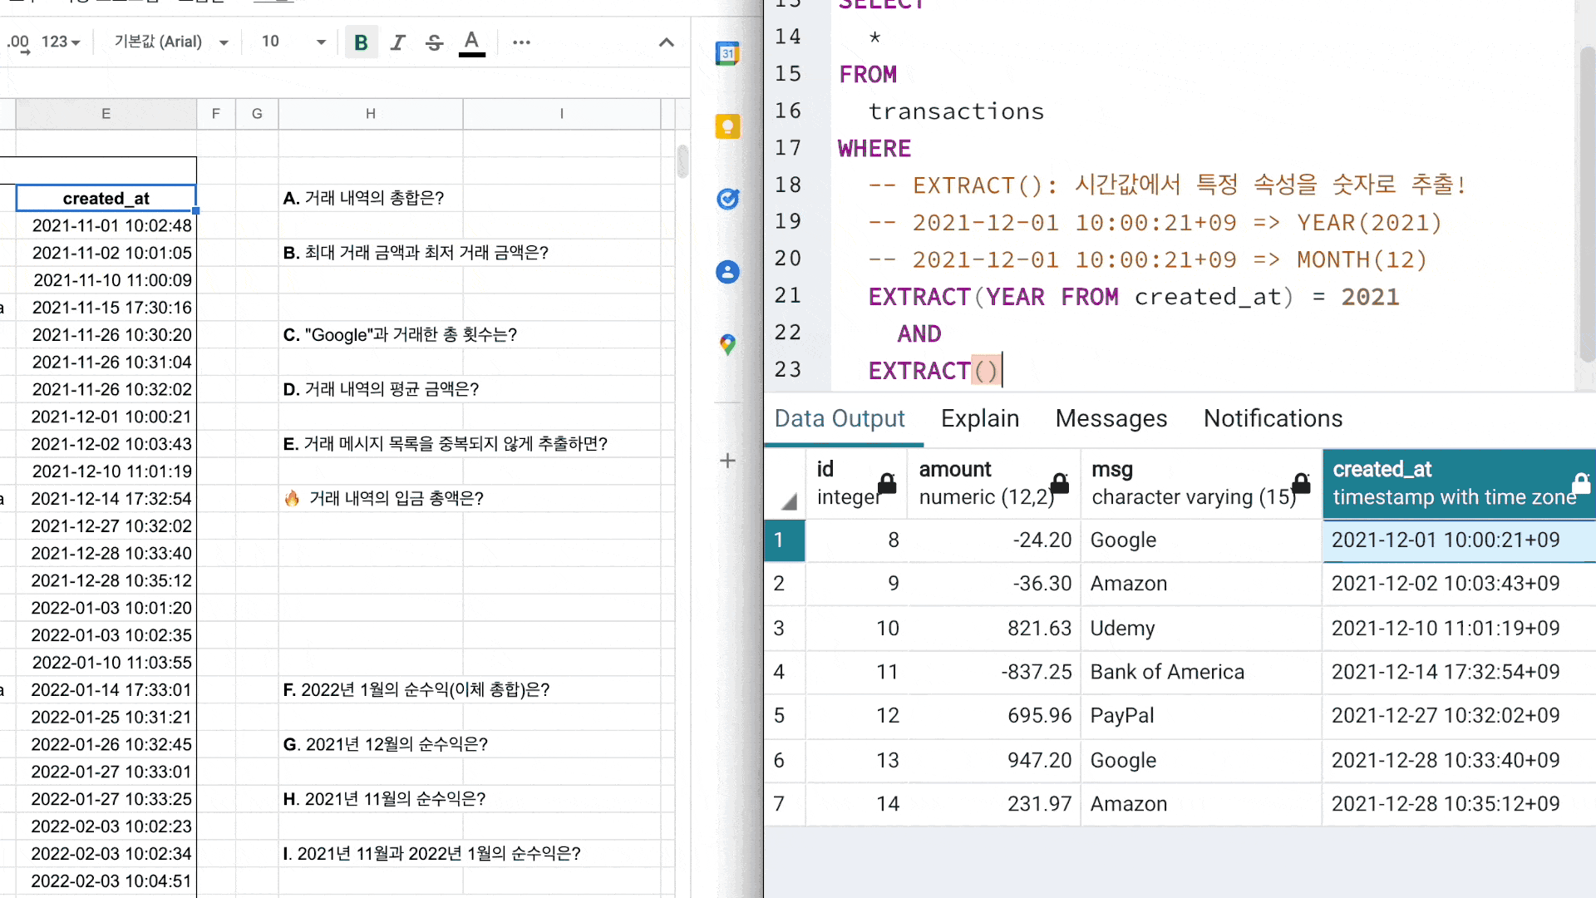Open text color picker
The image size is (1596, 898).
[x=471, y=42]
